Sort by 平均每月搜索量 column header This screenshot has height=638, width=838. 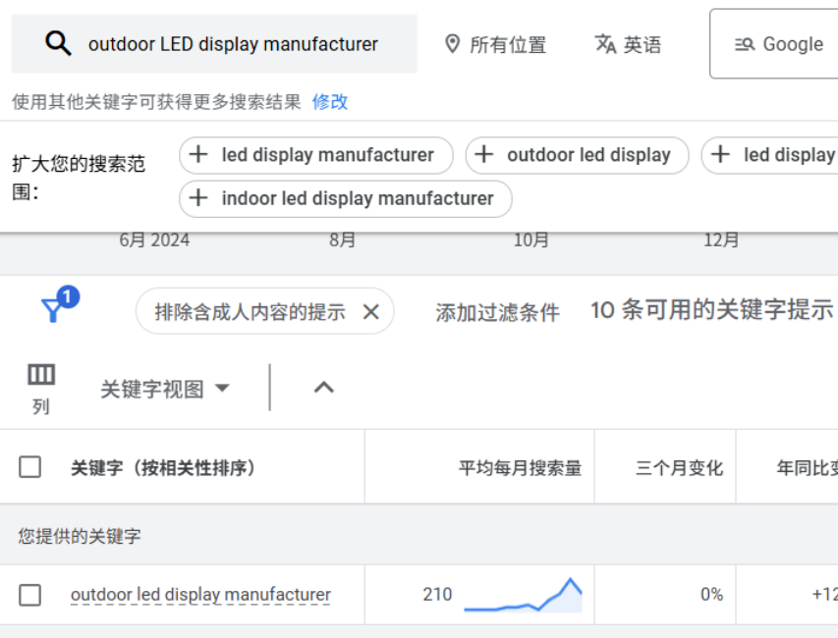520,468
